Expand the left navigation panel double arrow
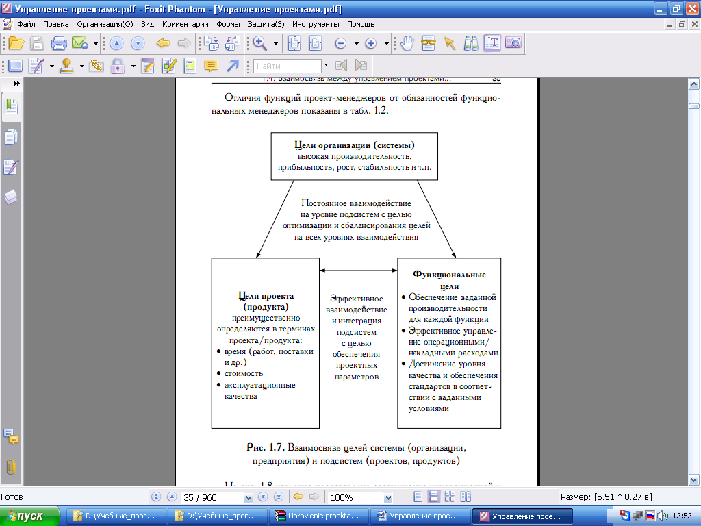701x526 pixels. [17, 83]
